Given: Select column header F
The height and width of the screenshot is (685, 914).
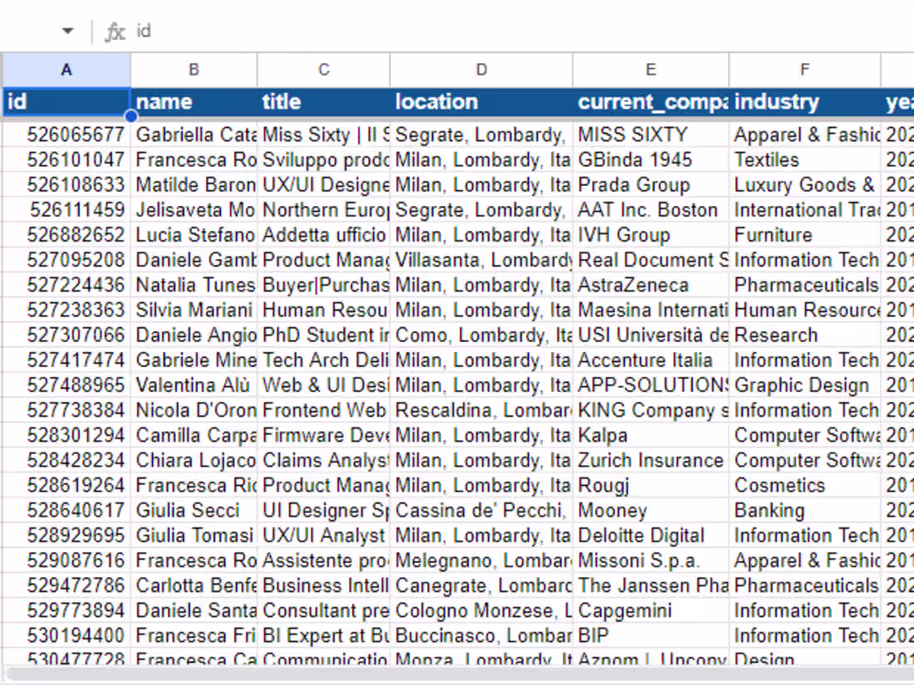Looking at the screenshot, I should click(803, 70).
